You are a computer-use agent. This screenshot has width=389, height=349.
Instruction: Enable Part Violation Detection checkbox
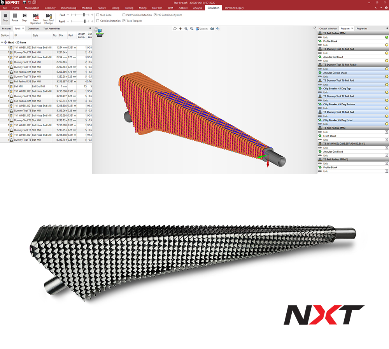tap(124, 15)
